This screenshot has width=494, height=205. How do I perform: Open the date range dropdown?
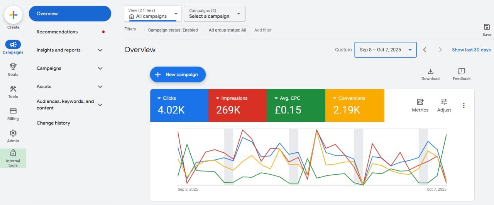[385, 50]
